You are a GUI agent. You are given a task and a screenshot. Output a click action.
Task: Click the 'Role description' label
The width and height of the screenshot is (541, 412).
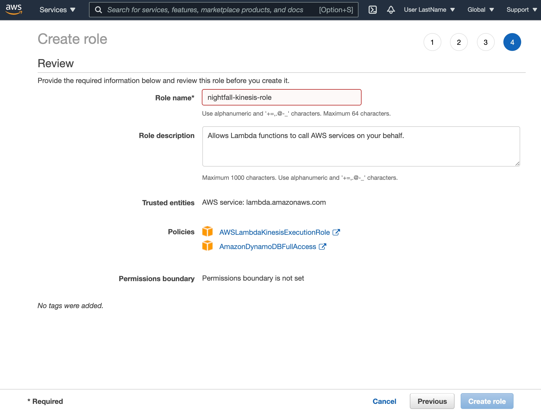click(167, 135)
